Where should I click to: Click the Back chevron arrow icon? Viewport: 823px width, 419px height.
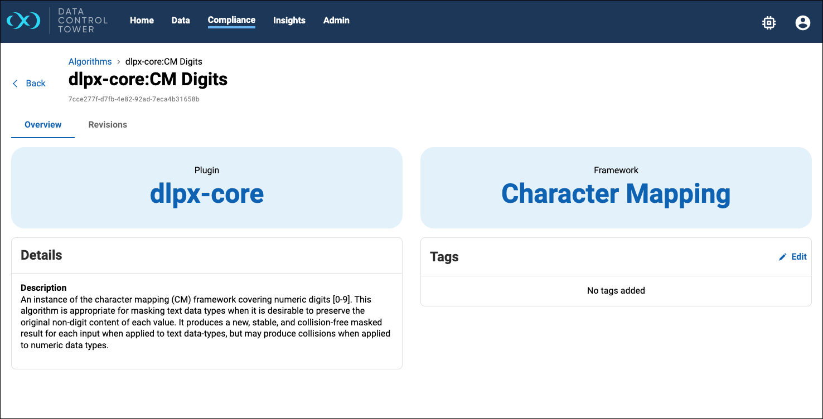(x=16, y=84)
